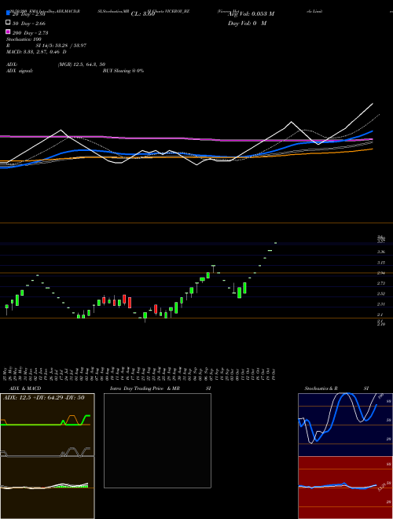The image size is (393, 519).
Task: Select the '20 Day - 2.93' legend text
Action: 28,14
